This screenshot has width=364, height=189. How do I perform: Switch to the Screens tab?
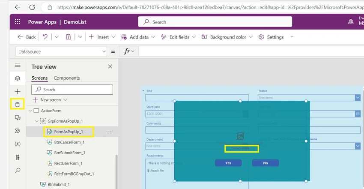pyautogui.click(x=39, y=78)
